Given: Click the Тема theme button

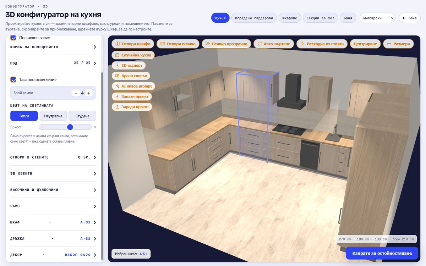Looking at the screenshot, I should click(x=409, y=18).
